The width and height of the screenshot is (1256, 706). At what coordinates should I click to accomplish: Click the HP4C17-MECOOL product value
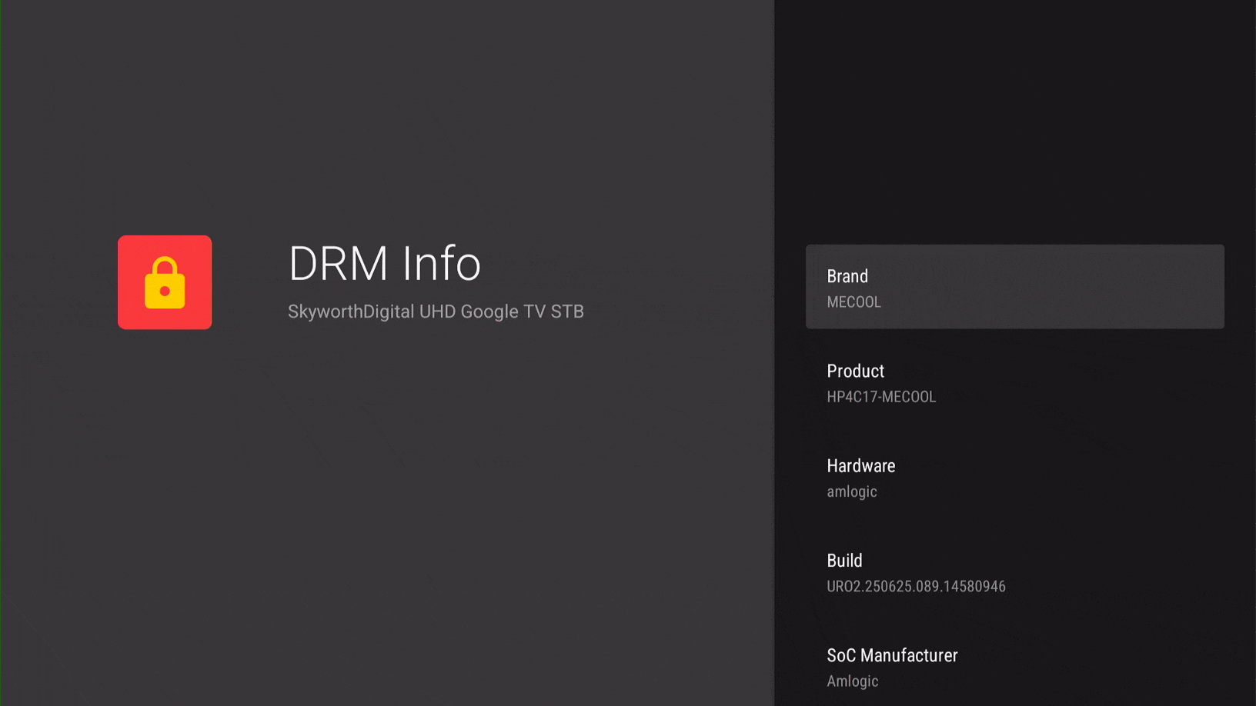(881, 397)
